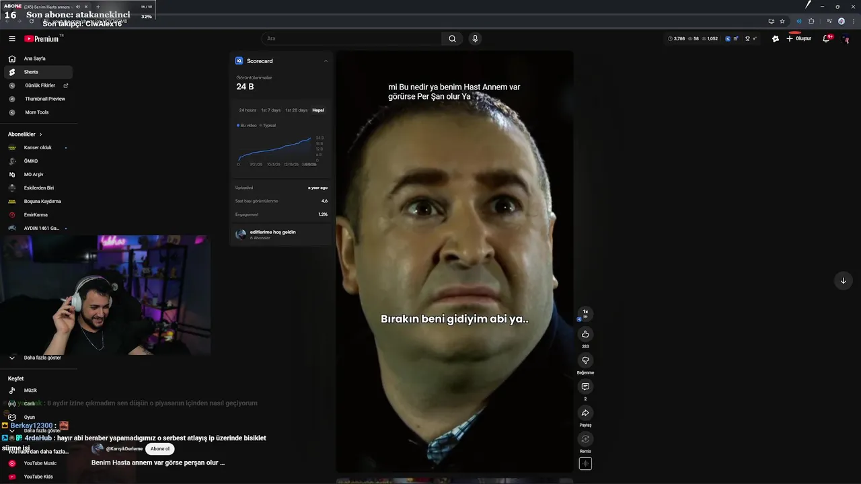Open EmirKarma subscription channel
This screenshot has width=861, height=484.
point(38,215)
